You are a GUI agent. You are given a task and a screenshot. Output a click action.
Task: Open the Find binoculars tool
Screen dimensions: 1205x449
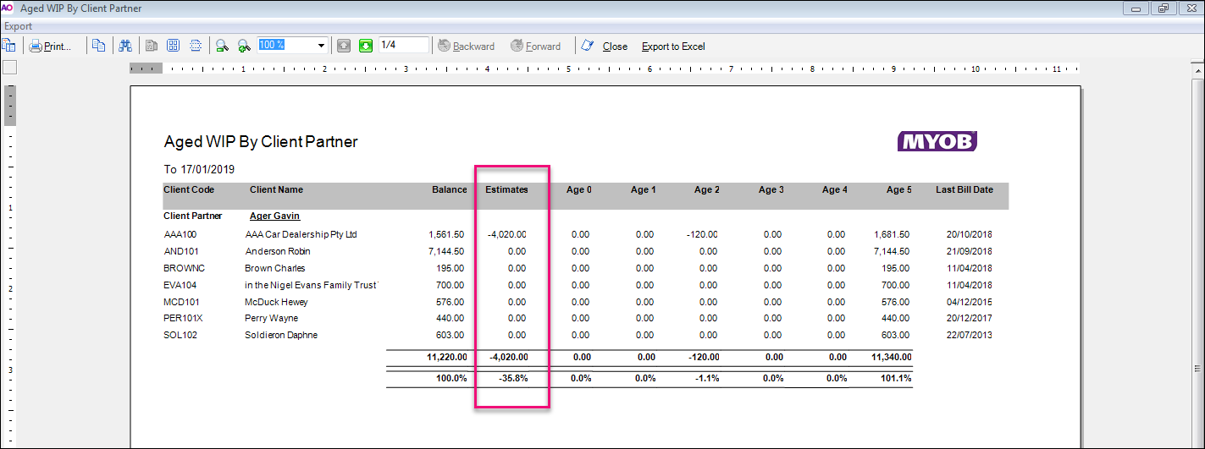125,46
